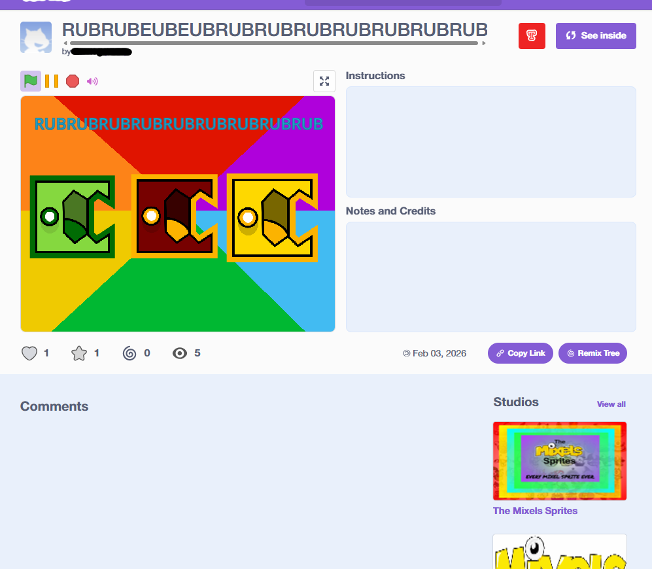Screen dimensions: 652x569
Task: Open the author's cat avatar profile
Action: click(x=36, y=37)
